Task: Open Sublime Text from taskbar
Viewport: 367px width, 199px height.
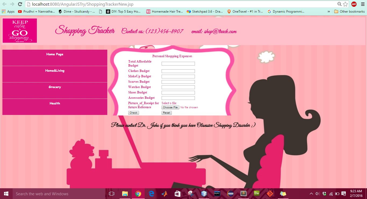Action: (243, 193)
